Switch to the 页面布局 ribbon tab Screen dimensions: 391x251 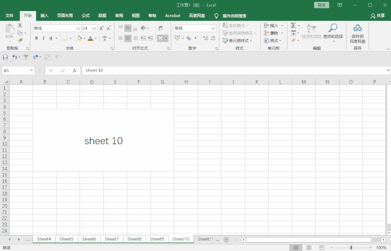[65, 16]
